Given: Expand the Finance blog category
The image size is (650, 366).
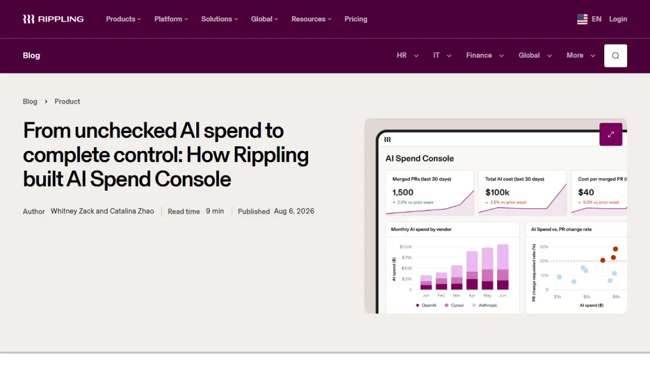Looking at the screenshot, I should (x=485, y=55).
